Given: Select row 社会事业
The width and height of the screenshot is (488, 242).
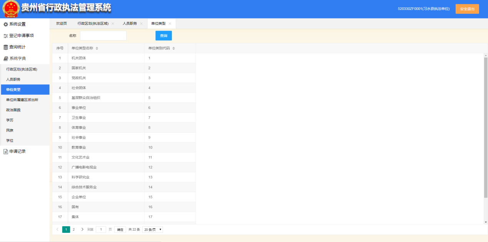Looking at the screenshot, I should [x=124, y=137].
